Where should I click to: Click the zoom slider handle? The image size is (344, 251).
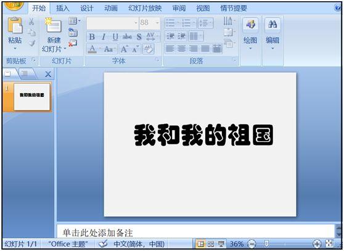coord(266,244)
